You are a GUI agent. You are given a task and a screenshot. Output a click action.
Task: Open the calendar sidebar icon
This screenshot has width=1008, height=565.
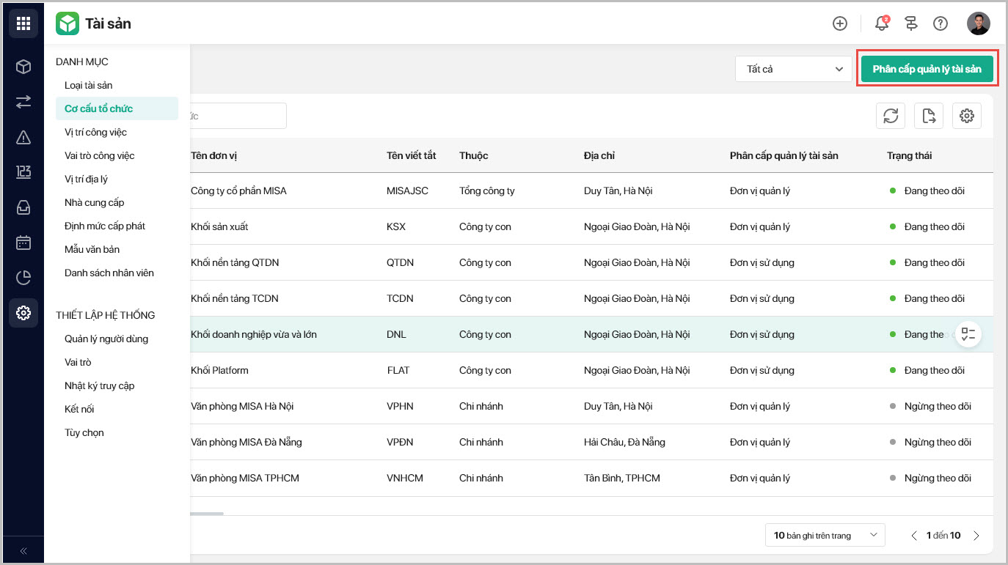(23, 243)
